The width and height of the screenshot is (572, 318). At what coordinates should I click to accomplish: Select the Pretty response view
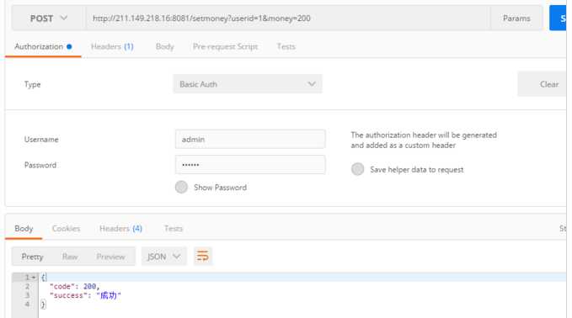point(32,257)
